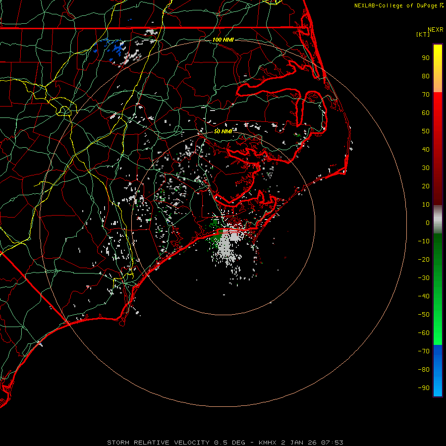Click the positive 30 scale value

pos(426,168)
